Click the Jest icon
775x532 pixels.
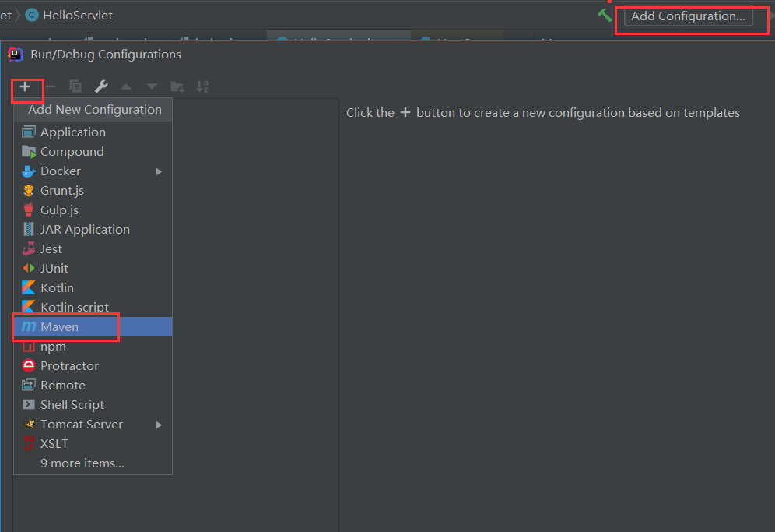click(x=29, y=248)
